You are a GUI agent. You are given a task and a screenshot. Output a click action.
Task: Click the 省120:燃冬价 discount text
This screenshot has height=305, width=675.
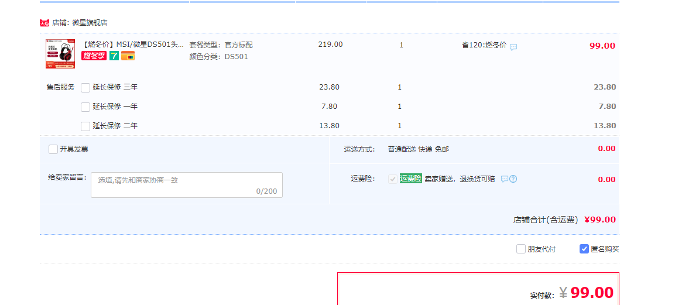pyautogui.click(x=484, y=45)
